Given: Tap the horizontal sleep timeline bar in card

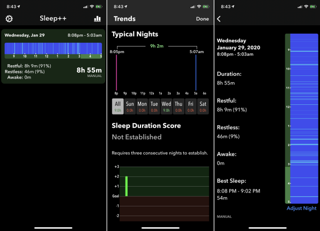Looking at the screenshot, I should pos(53,50).
